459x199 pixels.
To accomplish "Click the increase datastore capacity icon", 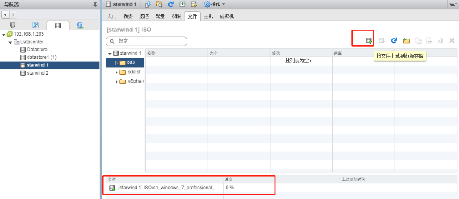I will pyautogui.click(x=182, y=4).
